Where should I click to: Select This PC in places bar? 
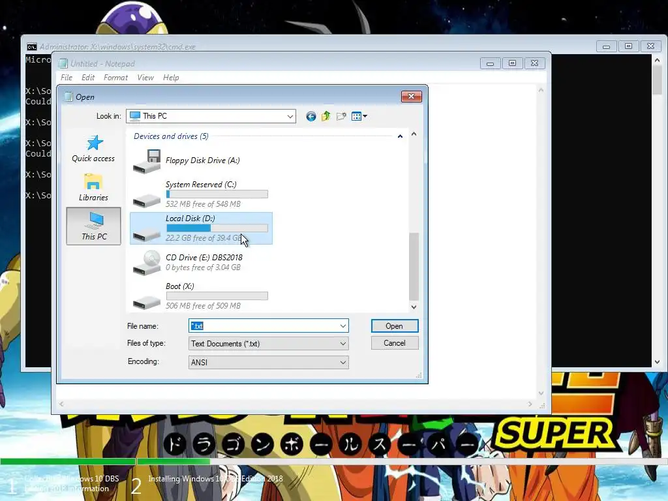(94, 226)
